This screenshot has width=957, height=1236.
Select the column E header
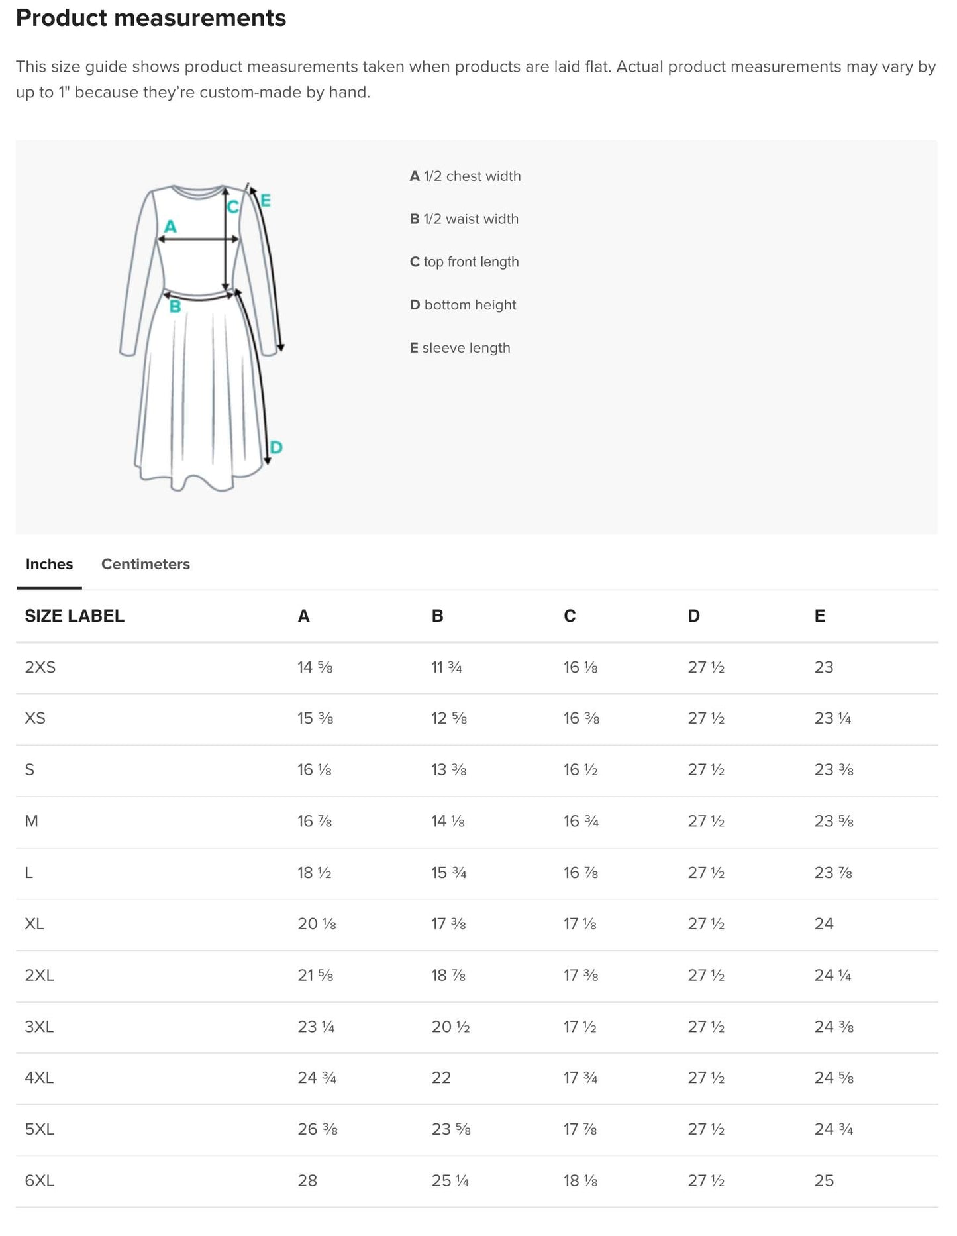tap(819, 616)
